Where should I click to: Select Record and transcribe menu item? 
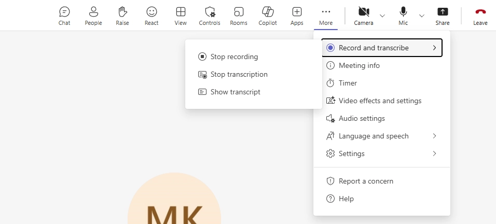382,48
